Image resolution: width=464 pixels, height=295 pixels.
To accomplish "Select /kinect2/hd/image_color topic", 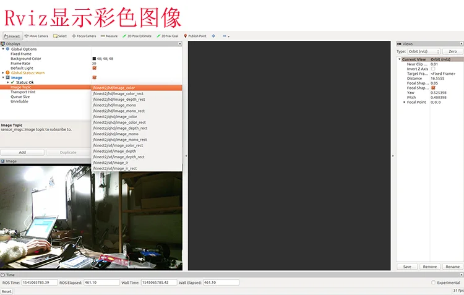I will pos(137,88).
